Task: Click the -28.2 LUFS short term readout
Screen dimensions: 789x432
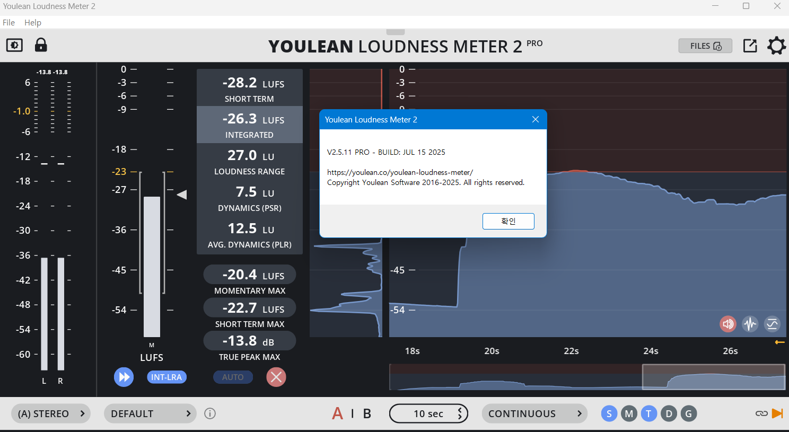Action: 250,87
